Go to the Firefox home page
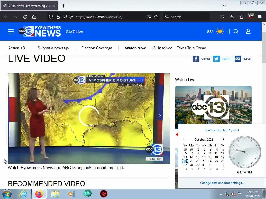 coord(34,17)
